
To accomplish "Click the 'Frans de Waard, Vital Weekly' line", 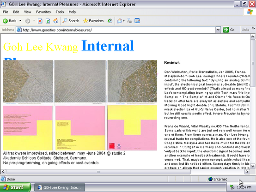I will pos(207,126).
